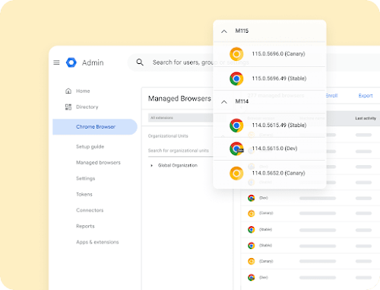Collapse the M114 version group
This screenshot has width=380, height=290.
224,102
